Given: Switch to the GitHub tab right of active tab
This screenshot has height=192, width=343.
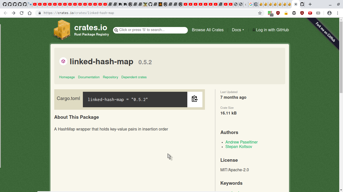Looking at the screenshot, I should pyautogui.click(x=302, y=4).
